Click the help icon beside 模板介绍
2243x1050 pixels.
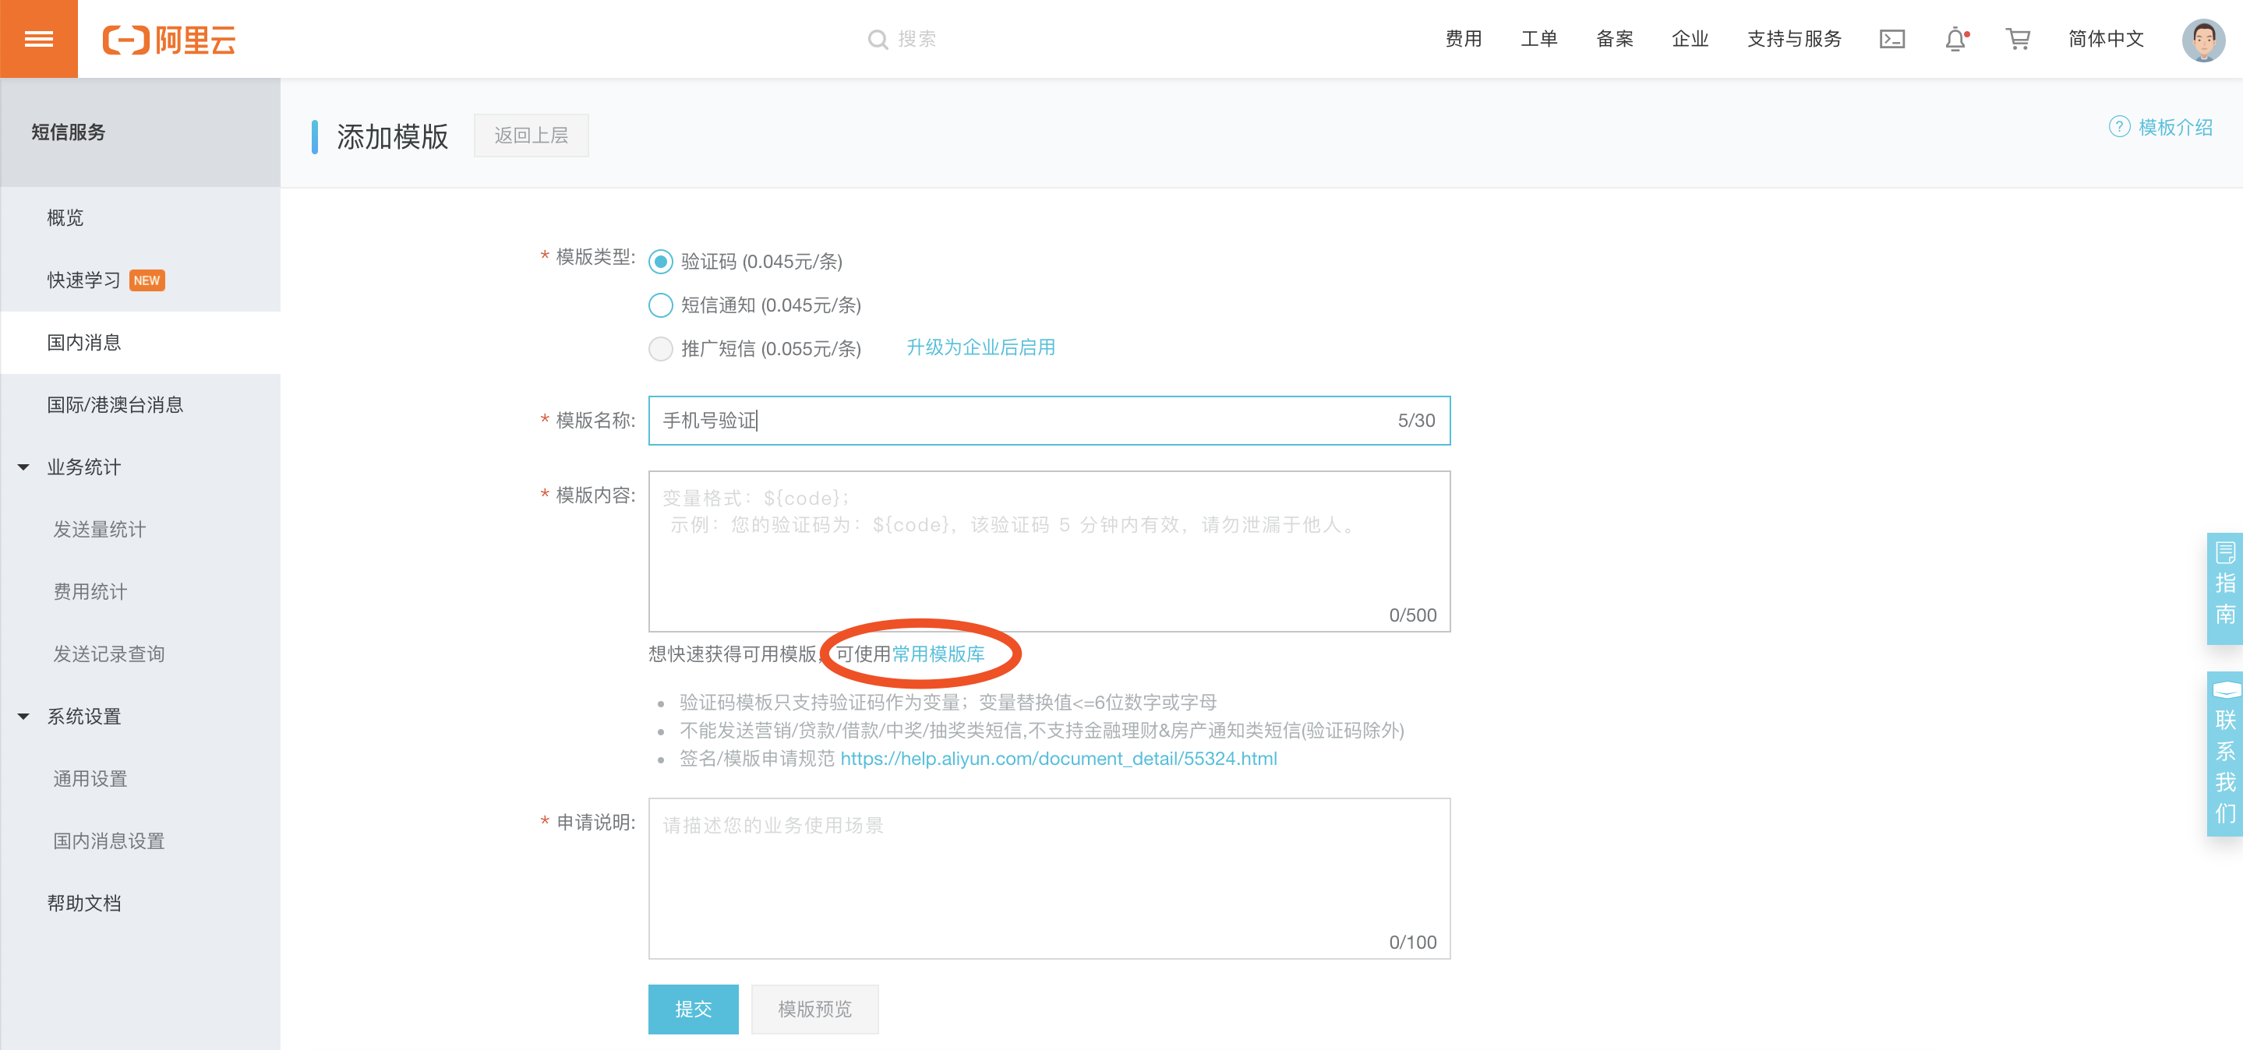click(x=2118, y=127)
